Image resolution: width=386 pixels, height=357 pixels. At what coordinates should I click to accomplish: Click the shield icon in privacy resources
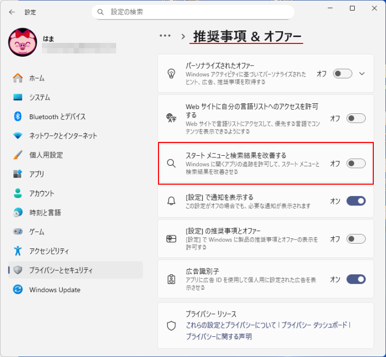171,326
